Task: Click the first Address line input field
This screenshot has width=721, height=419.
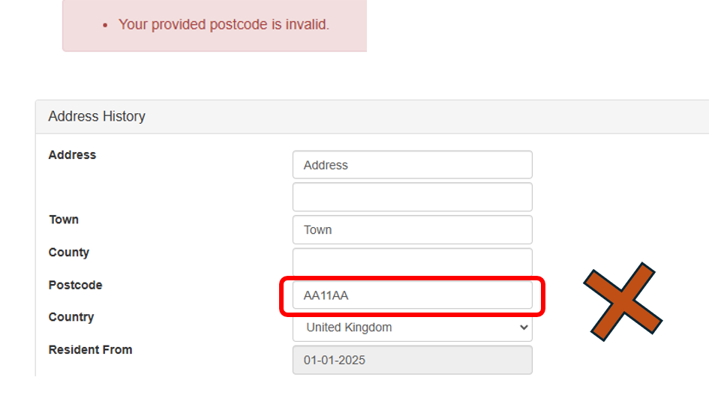Action: (412, 165)
